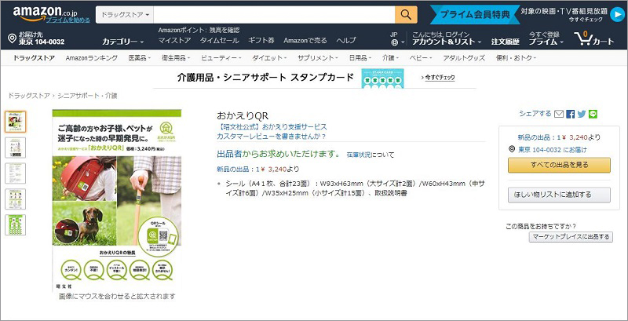
Task: Open マイストア in top navigation
Action: coord(174,41)
